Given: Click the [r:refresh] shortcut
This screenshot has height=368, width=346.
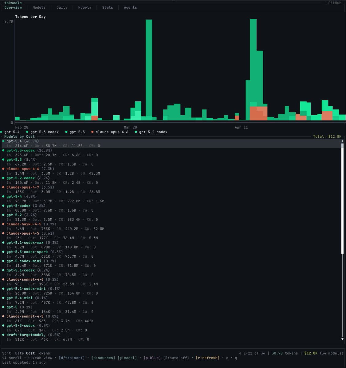Looking at the screenshot, I should (x=207, y=358).
